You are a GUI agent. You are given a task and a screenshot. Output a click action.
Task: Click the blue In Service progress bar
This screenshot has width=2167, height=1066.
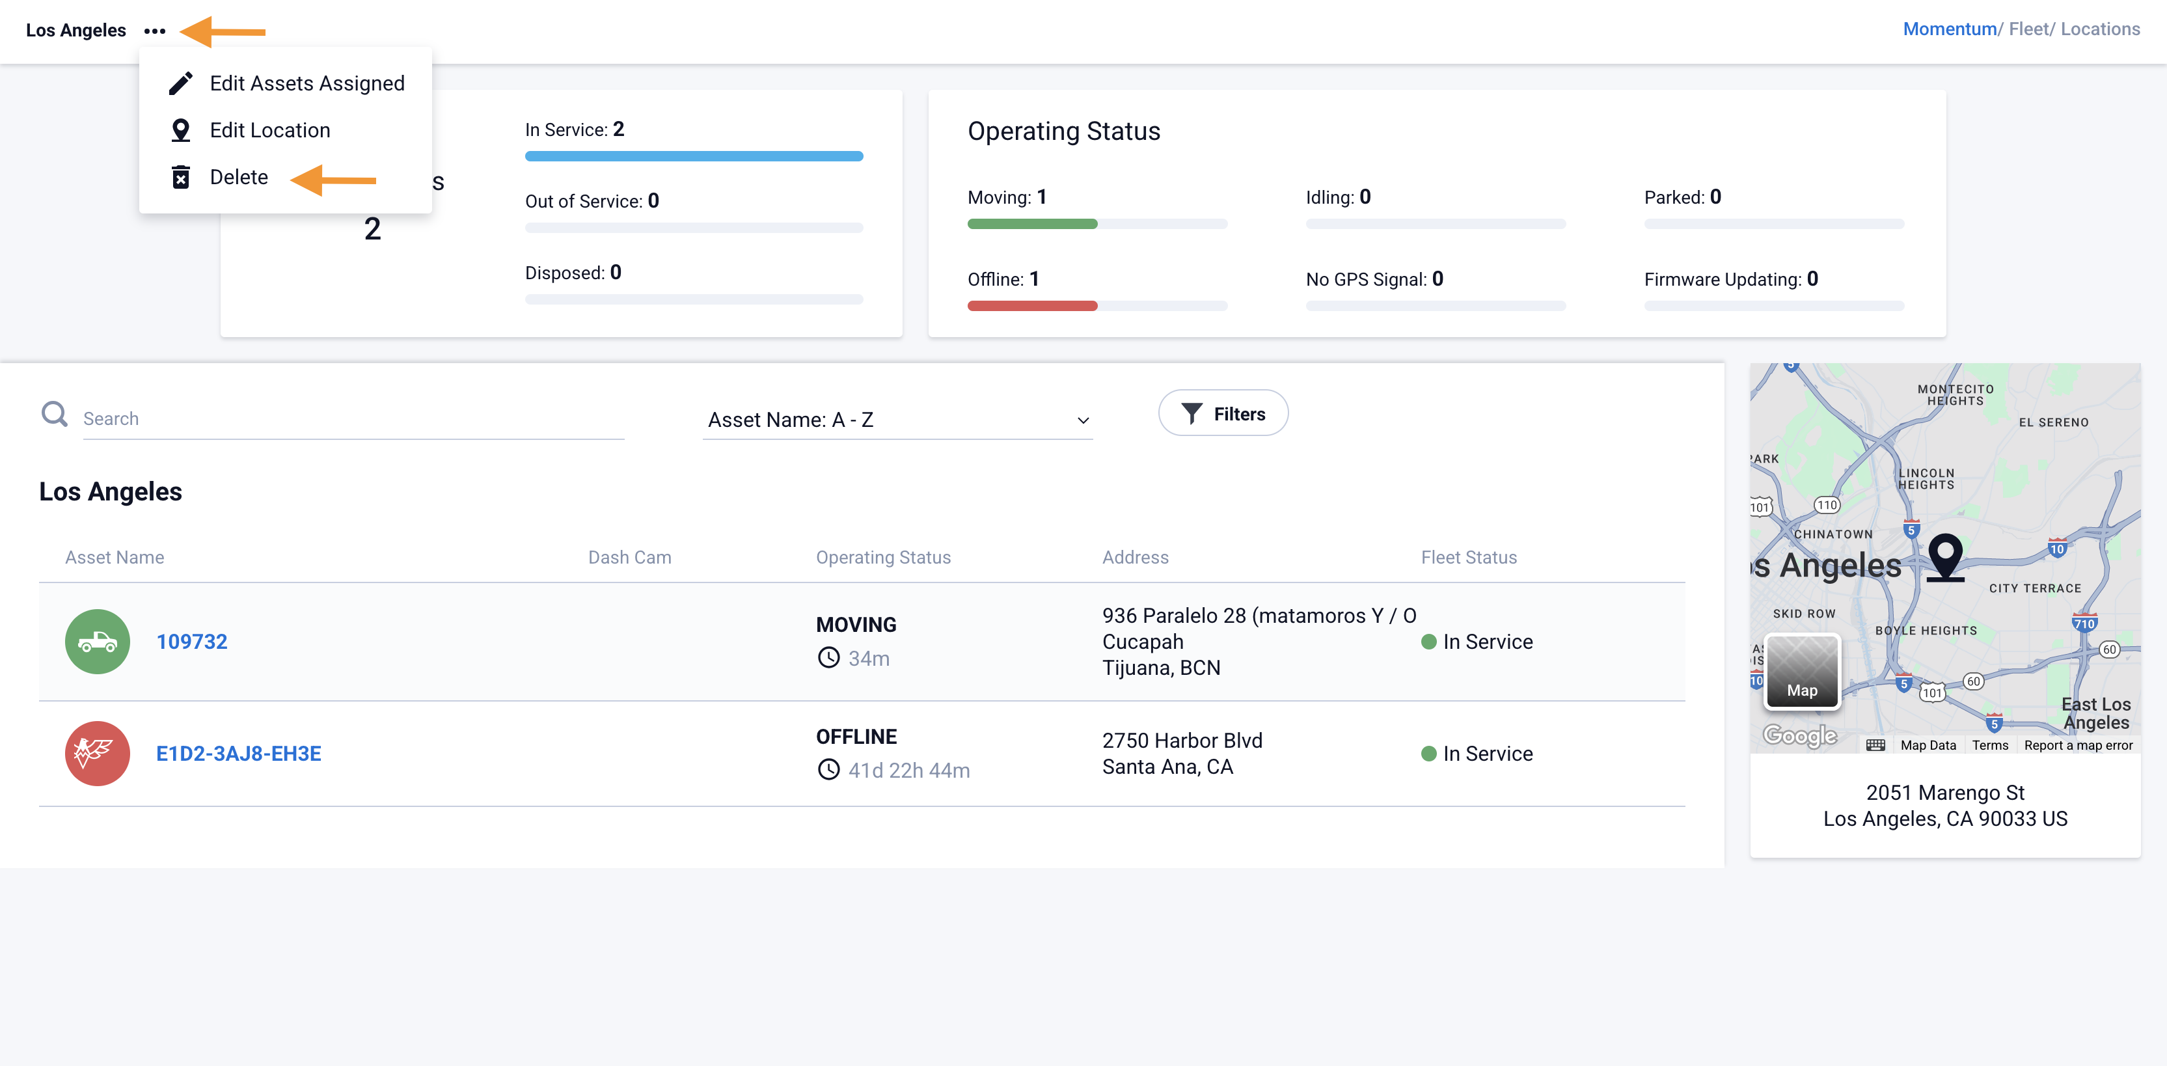(693, 156)
